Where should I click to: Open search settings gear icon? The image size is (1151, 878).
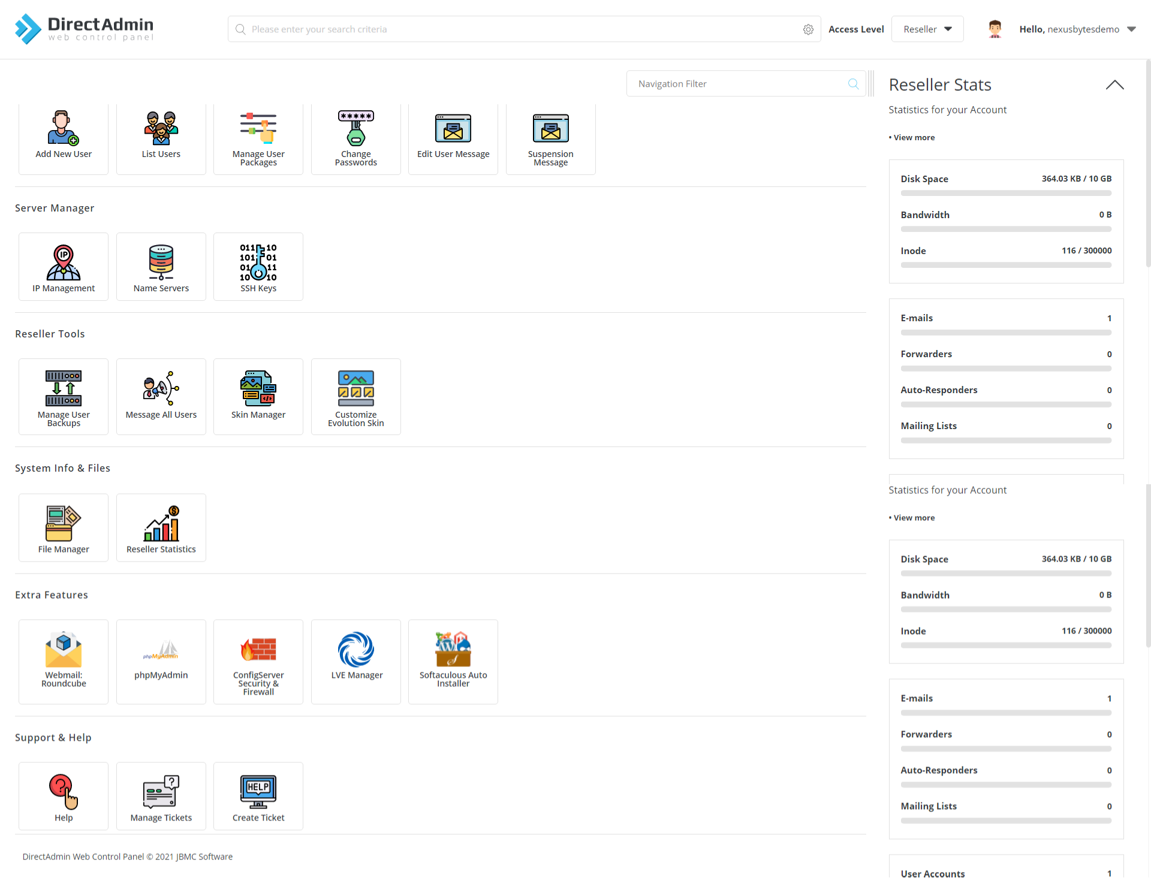click(x=808, y=29)
